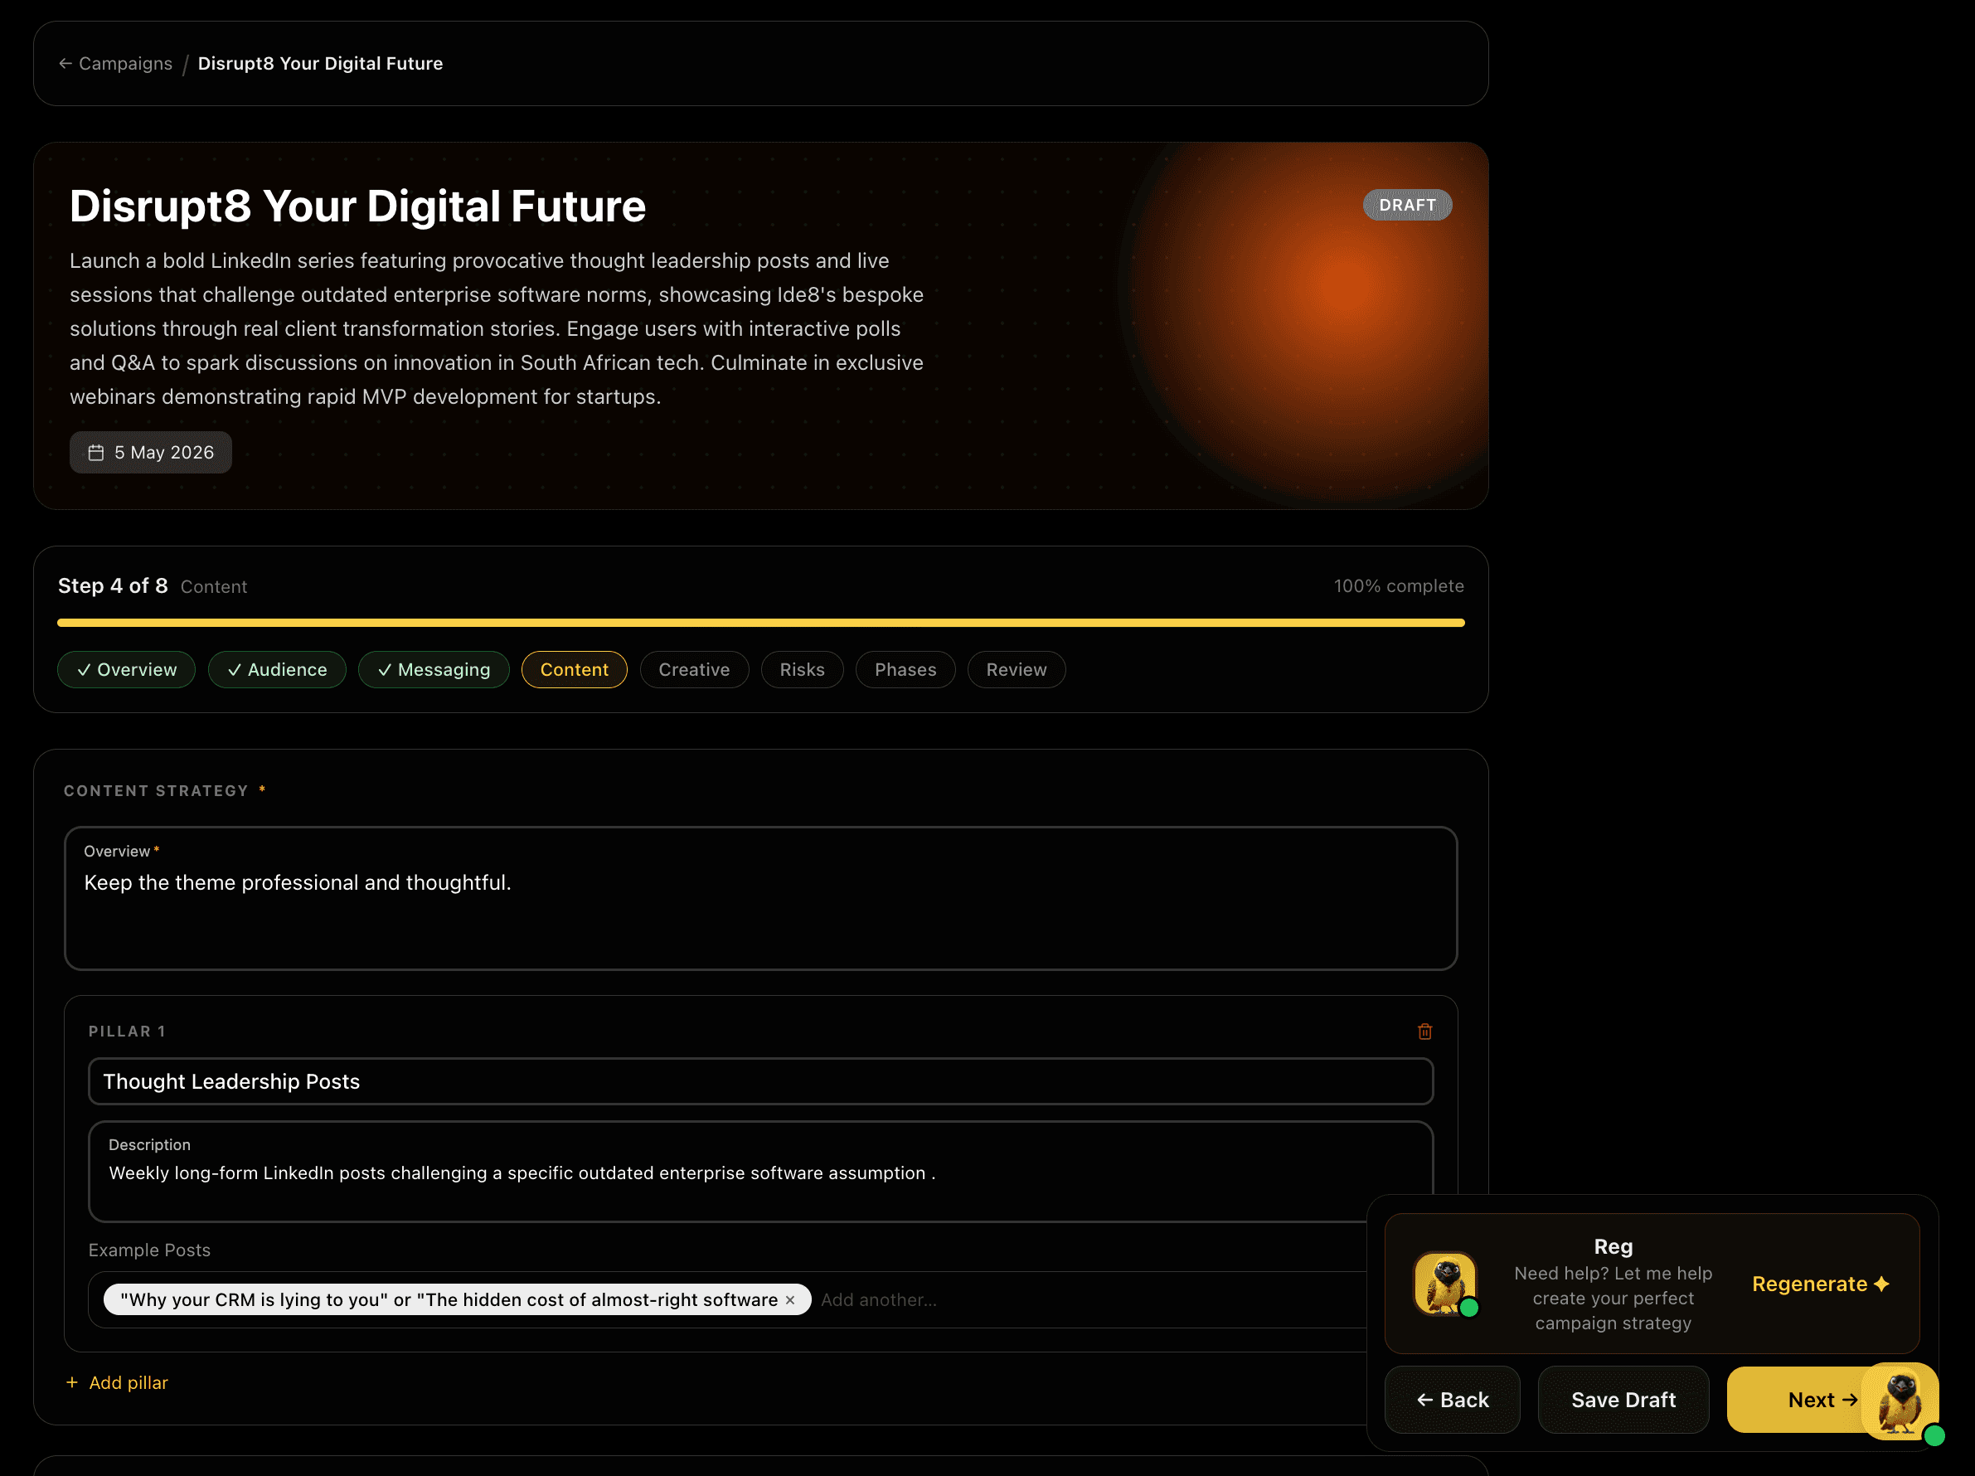Click Regenerate in the Reg helper card

click(1821, 1284)
